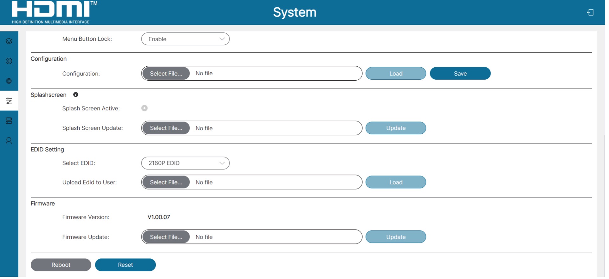This screenshot has width=609, height=279.
Task: Open the Select EDID dropdown
Action: [x=185, y=163]
